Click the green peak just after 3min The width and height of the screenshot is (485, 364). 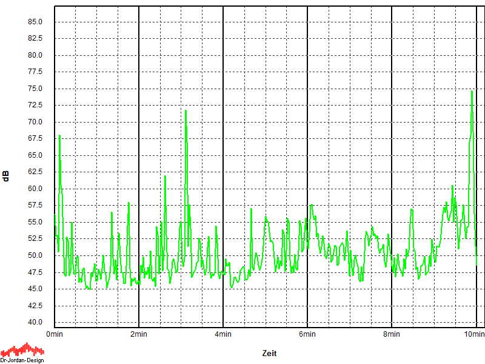tap(186, 112)
